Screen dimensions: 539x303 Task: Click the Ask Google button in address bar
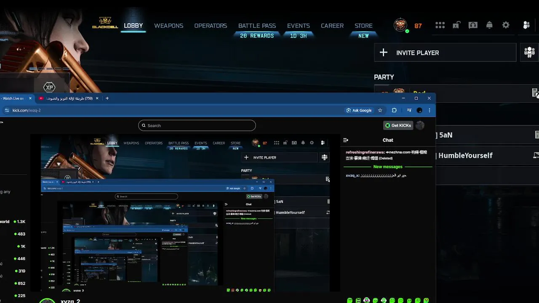pos(359,110)
